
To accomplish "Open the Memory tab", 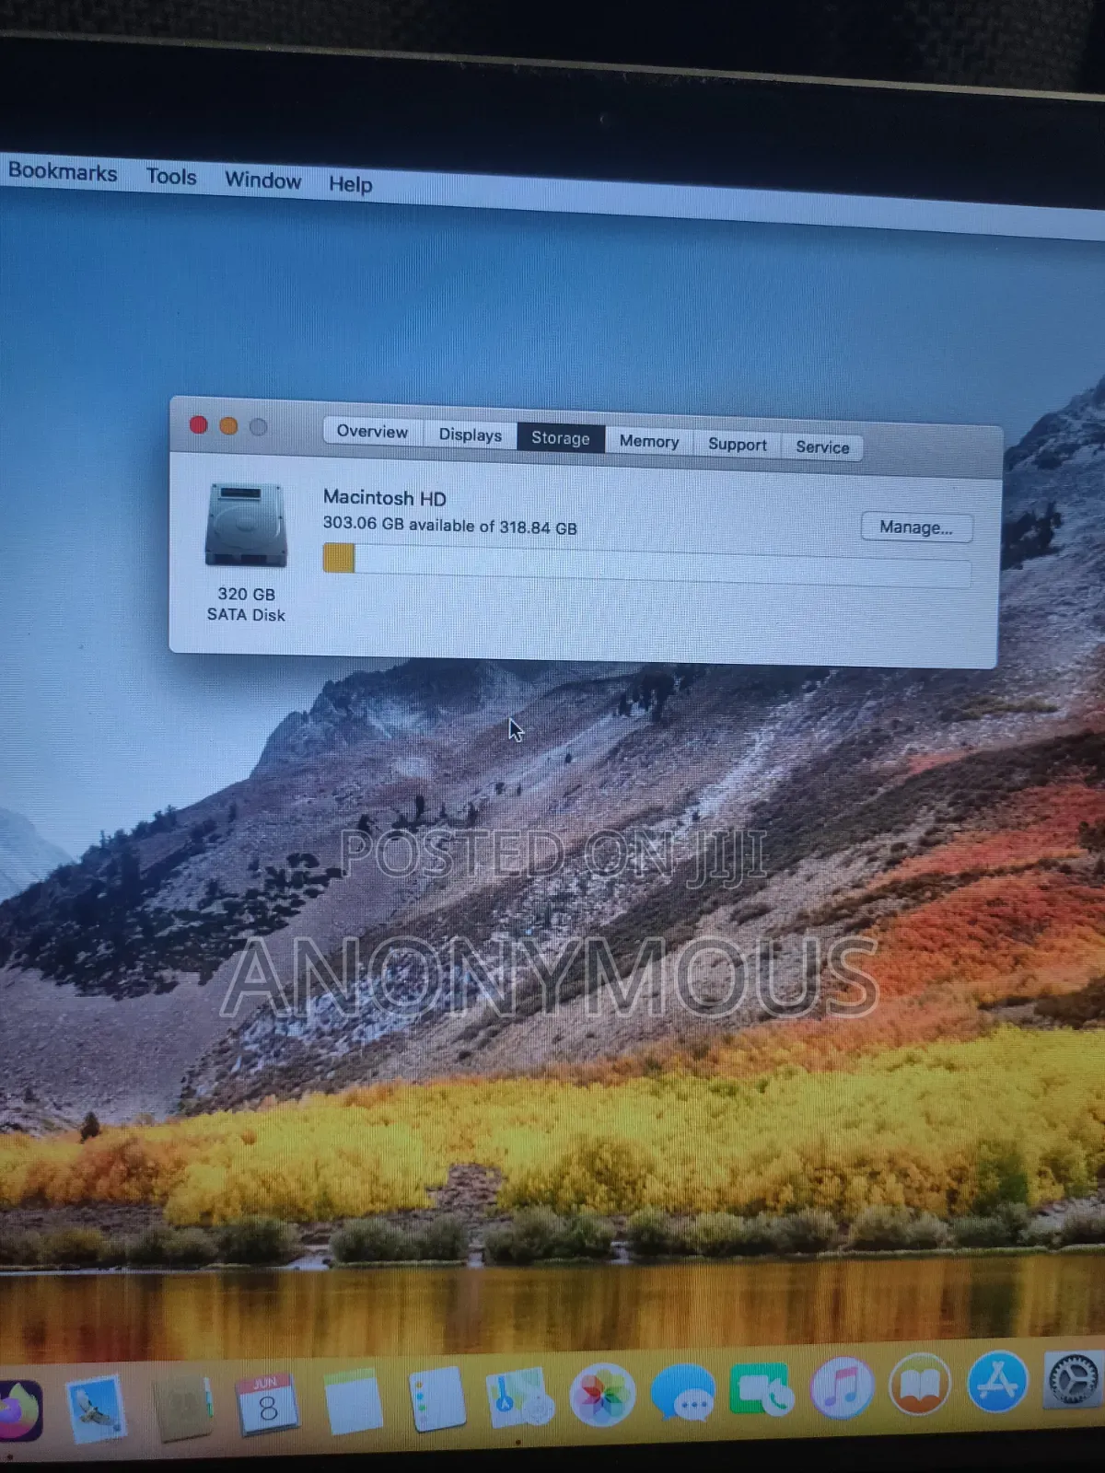I will click(x=649, y=441).
